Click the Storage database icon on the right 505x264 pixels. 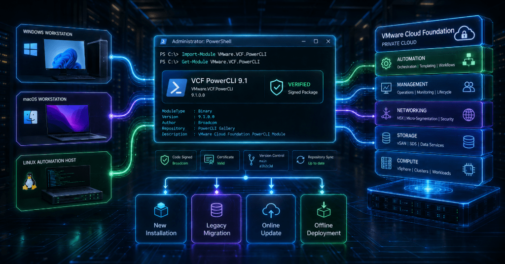[x=469, y=142]
